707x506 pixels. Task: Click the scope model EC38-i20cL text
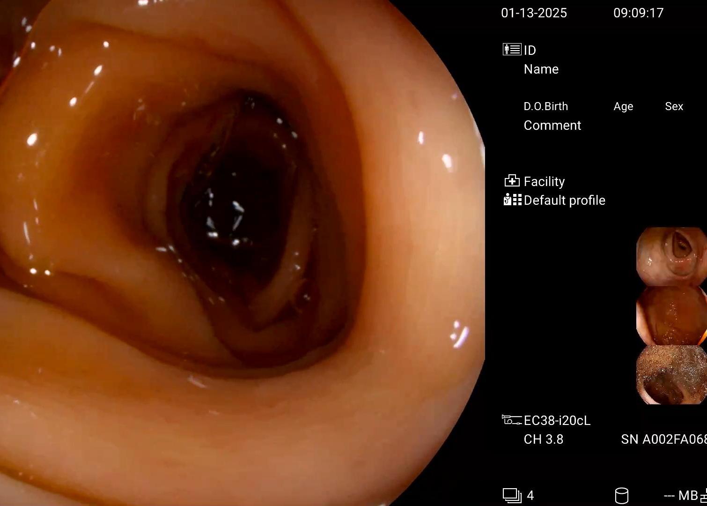pos(557,421)
